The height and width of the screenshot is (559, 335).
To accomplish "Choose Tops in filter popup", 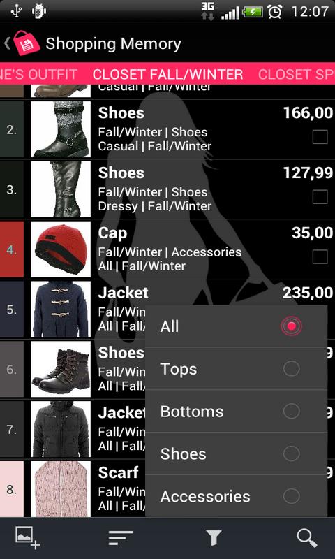I will 236,369.
